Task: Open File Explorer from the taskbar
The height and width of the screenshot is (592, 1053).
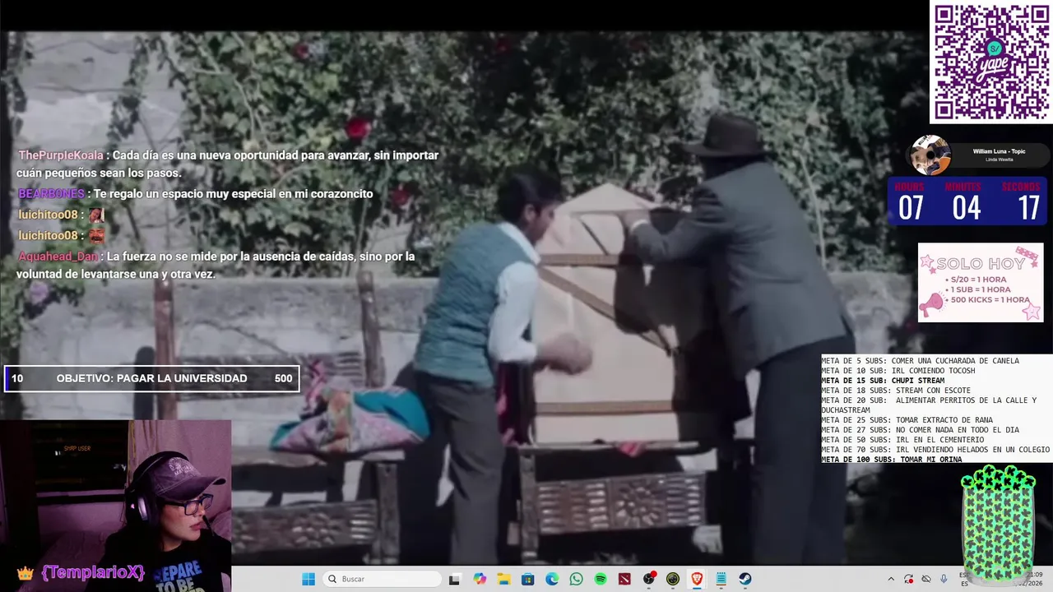Action: [503, 579]
